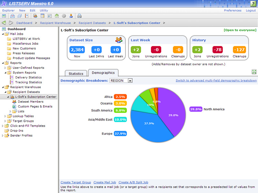
Task: Open Preferences
Action: point(233,10)
